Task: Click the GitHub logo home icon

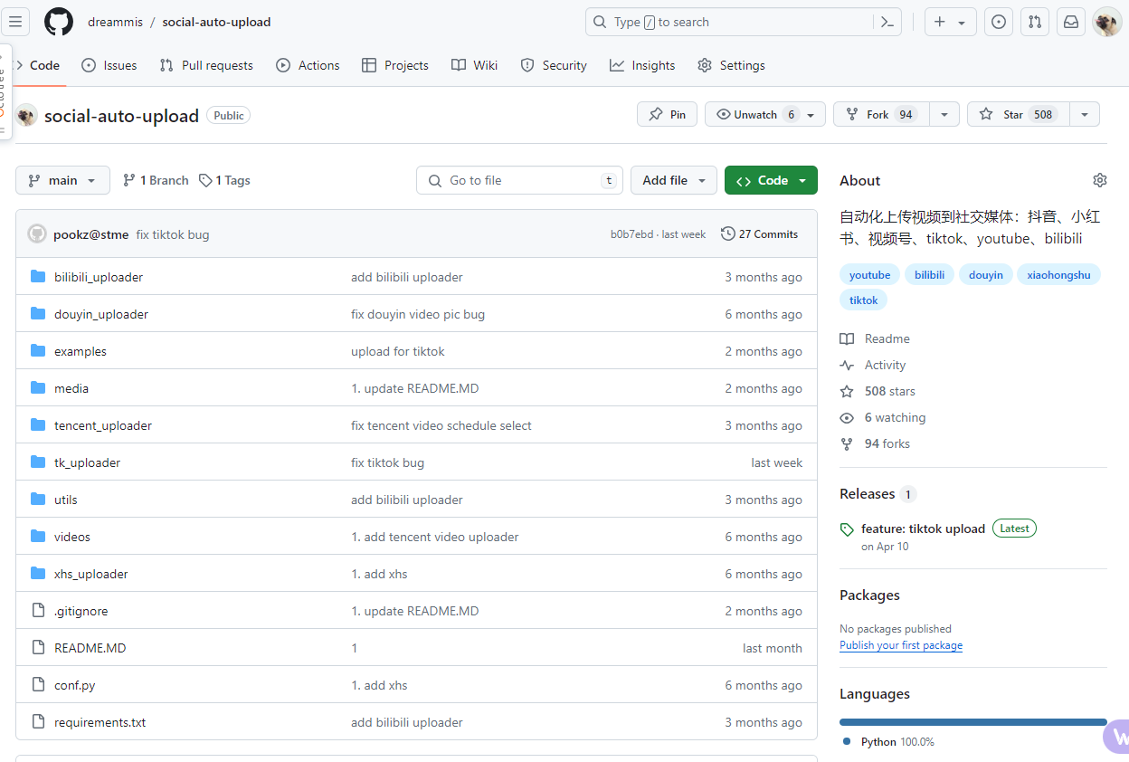Action: (x=59, y=22)
